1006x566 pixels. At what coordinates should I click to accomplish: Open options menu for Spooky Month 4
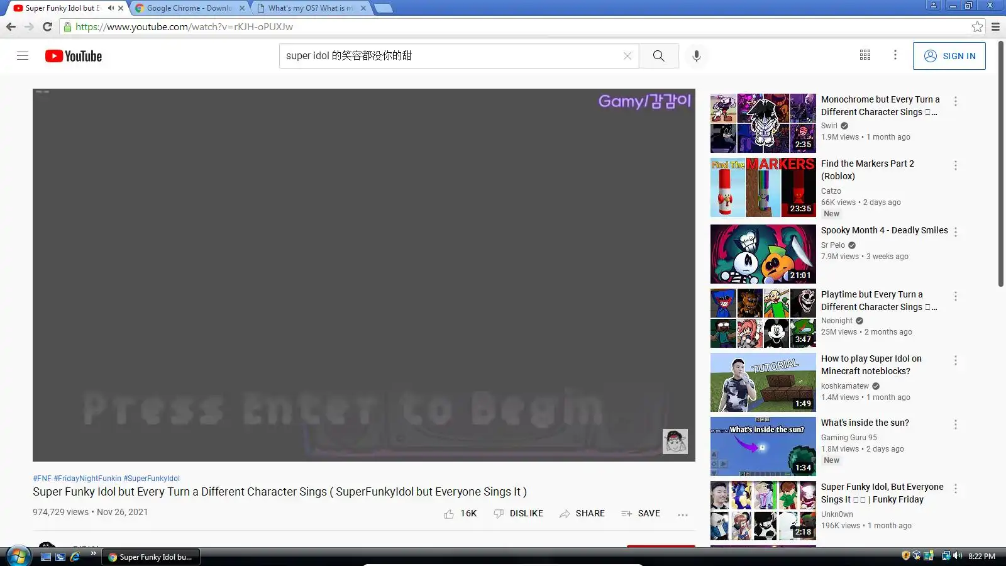click(956, 232)
